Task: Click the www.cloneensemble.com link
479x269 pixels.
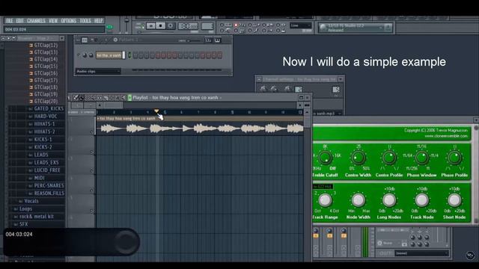Action: click(446, 136)
